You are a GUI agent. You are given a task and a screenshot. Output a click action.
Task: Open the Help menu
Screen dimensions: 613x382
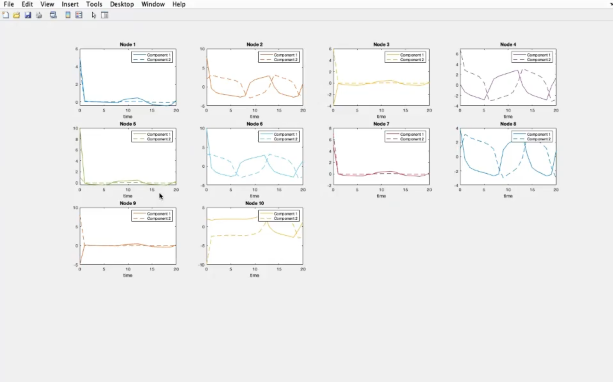(x=179, y=4)
